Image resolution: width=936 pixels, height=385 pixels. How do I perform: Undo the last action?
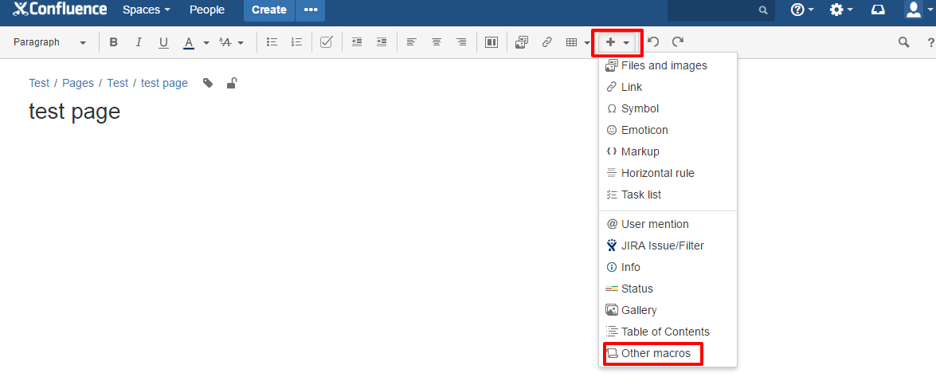pyautogui.click(x=654, y=41)
